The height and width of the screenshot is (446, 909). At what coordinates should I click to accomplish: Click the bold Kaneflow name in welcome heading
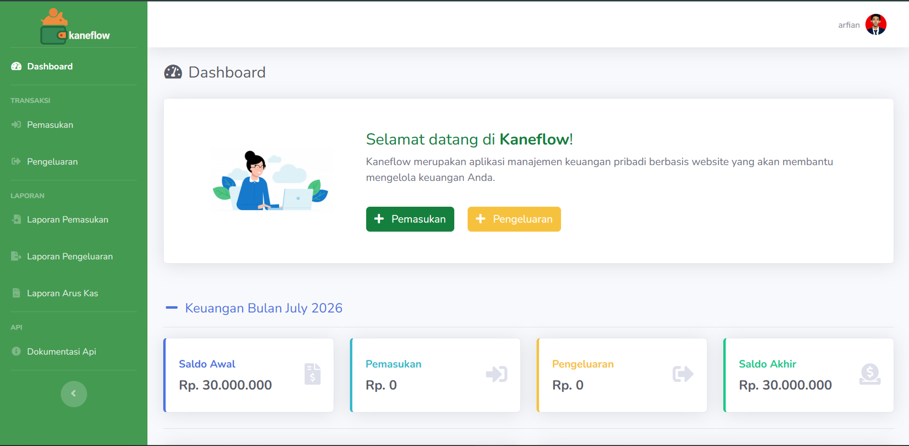coord(534,139)
